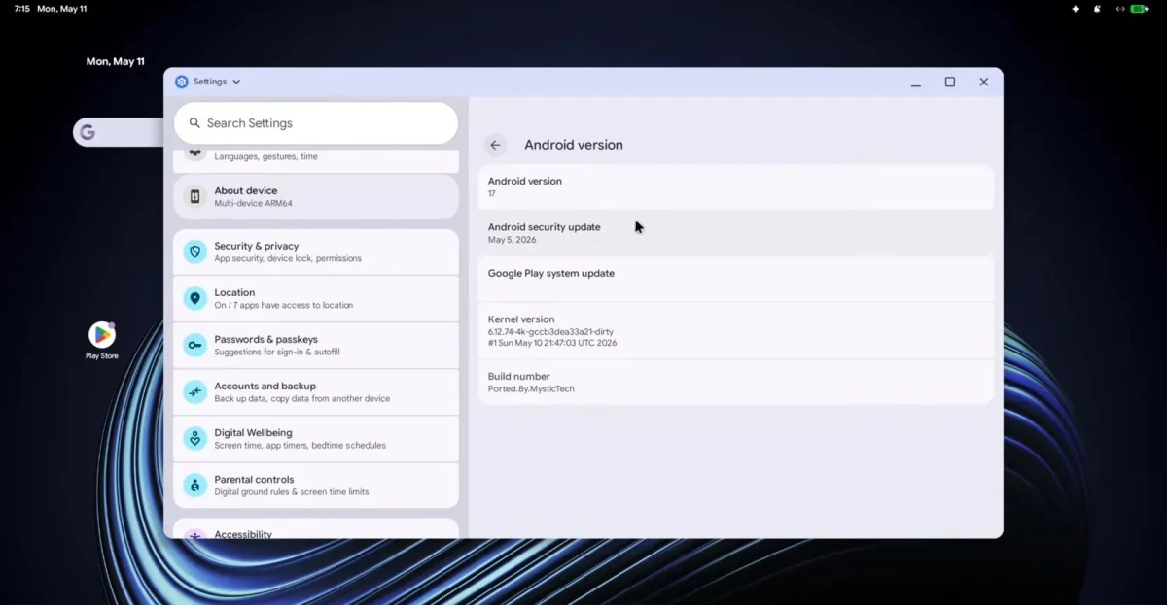The height and width of the screenshot is (605, 1167).
Task: Open About device settings
Action: point(316,197)
